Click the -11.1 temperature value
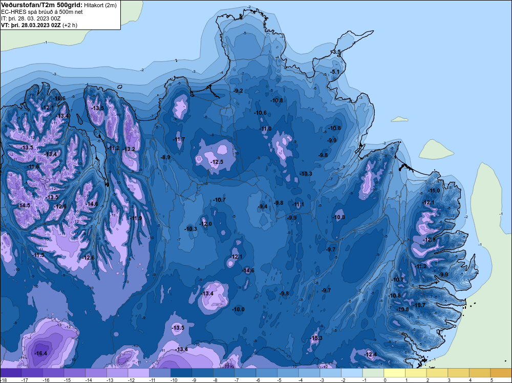512x383 pixels. click(x=298, y=204)
